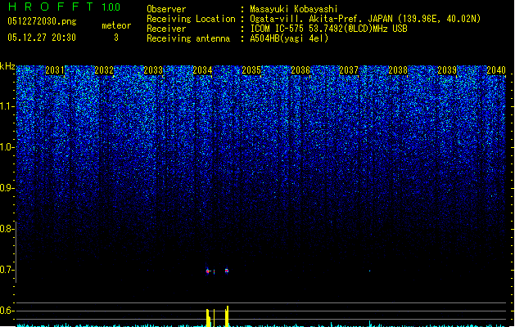
Task: Click the Receiving antenna label
Action: 188,38
